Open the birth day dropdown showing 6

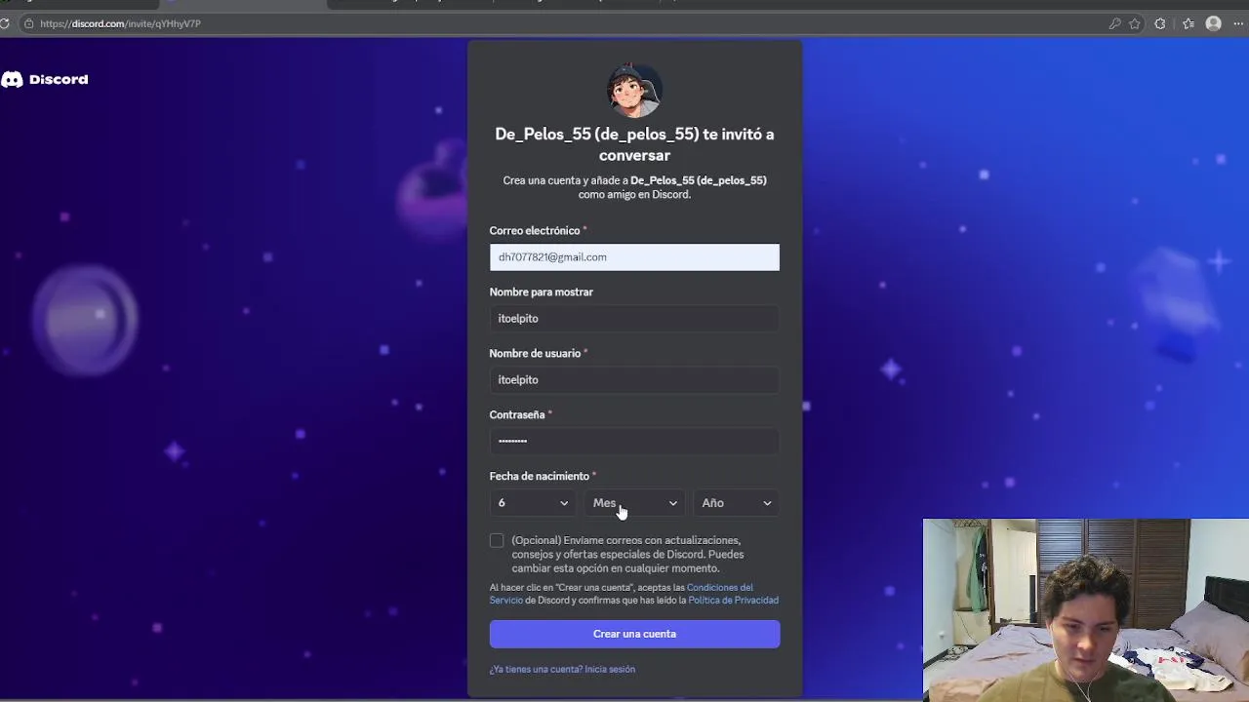click(533, 503)
